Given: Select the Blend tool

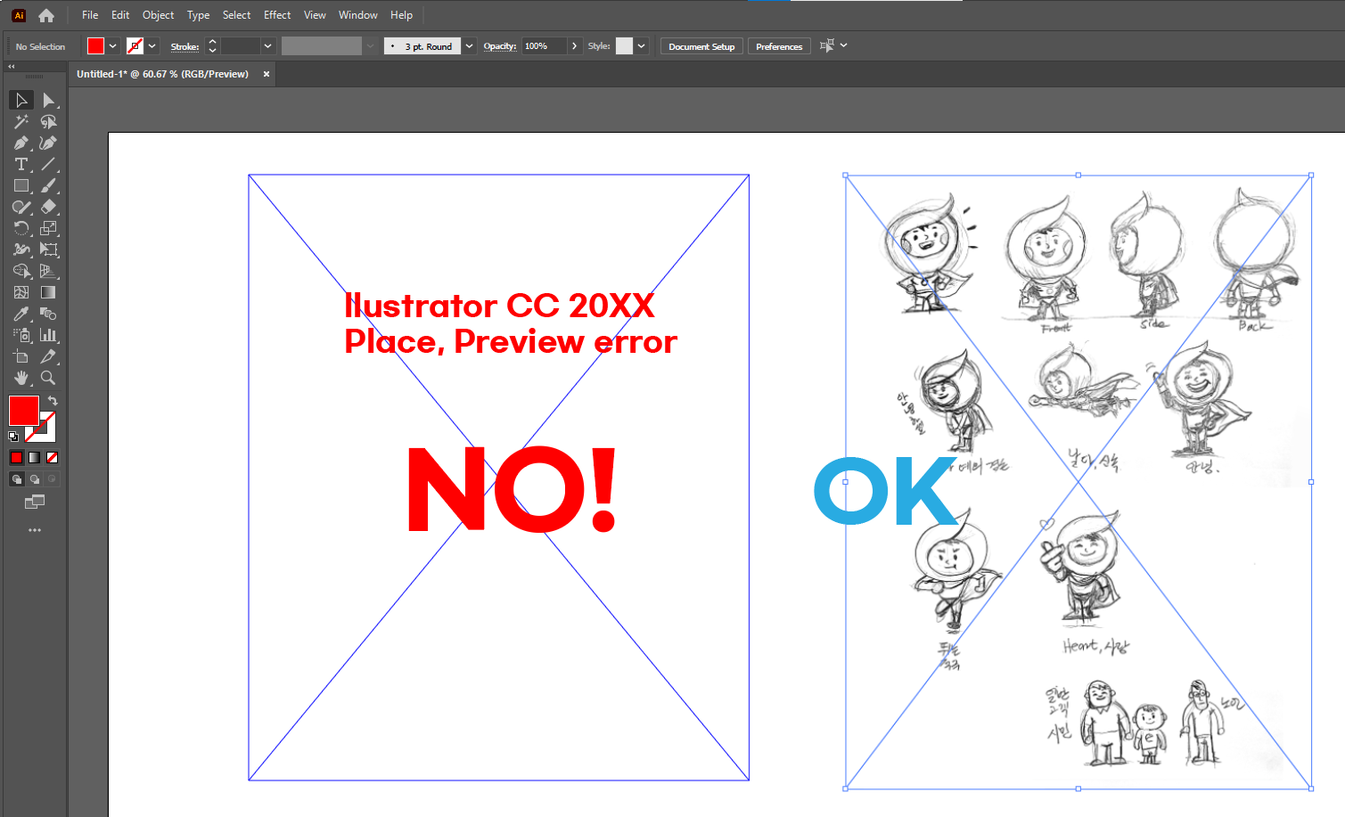Looking at the screenshot, I should [x=48, y=314].
